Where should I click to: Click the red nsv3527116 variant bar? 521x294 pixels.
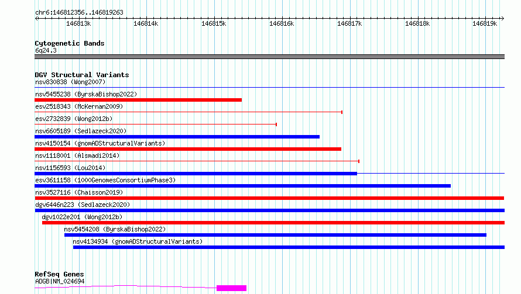click(269, 198)
